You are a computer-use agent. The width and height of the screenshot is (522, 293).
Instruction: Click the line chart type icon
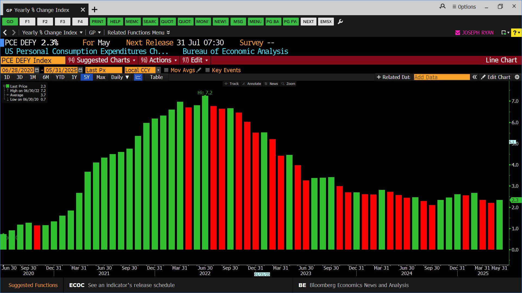(x=138, y=77)
